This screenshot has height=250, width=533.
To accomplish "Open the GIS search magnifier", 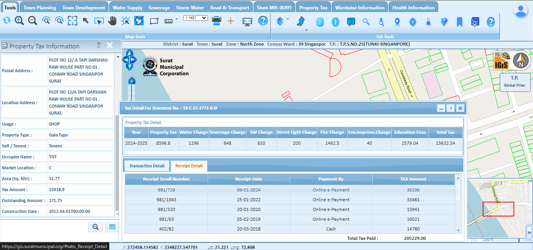I will [366, 22].
